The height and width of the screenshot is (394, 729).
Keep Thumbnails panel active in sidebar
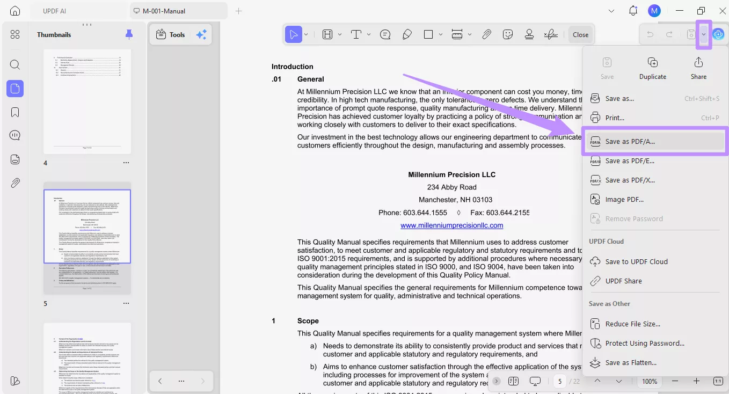coord(14,89)
